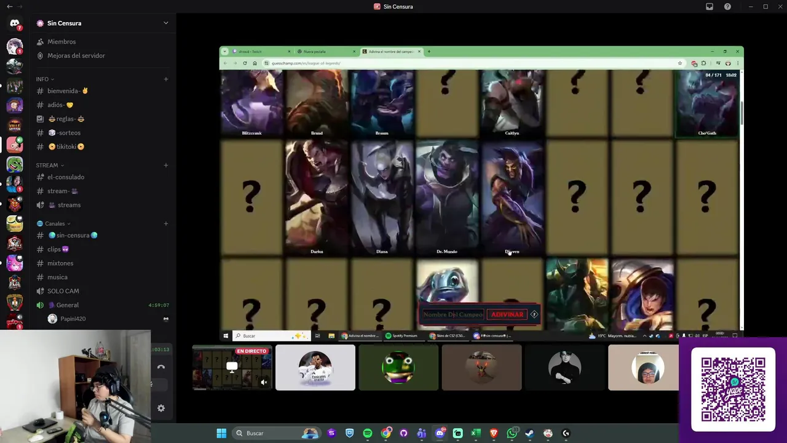This screenshot has height=443, width=787.
Task: Click the ADIVINAR button in stream
Action: click(x=507, y=314)
